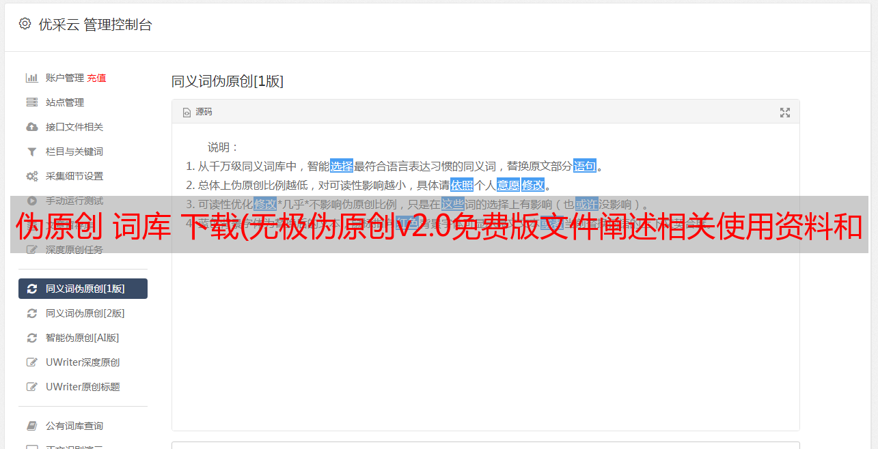878x449 pixels.
Task: Click the red 充值 recharge link
Action: point(96,78)
